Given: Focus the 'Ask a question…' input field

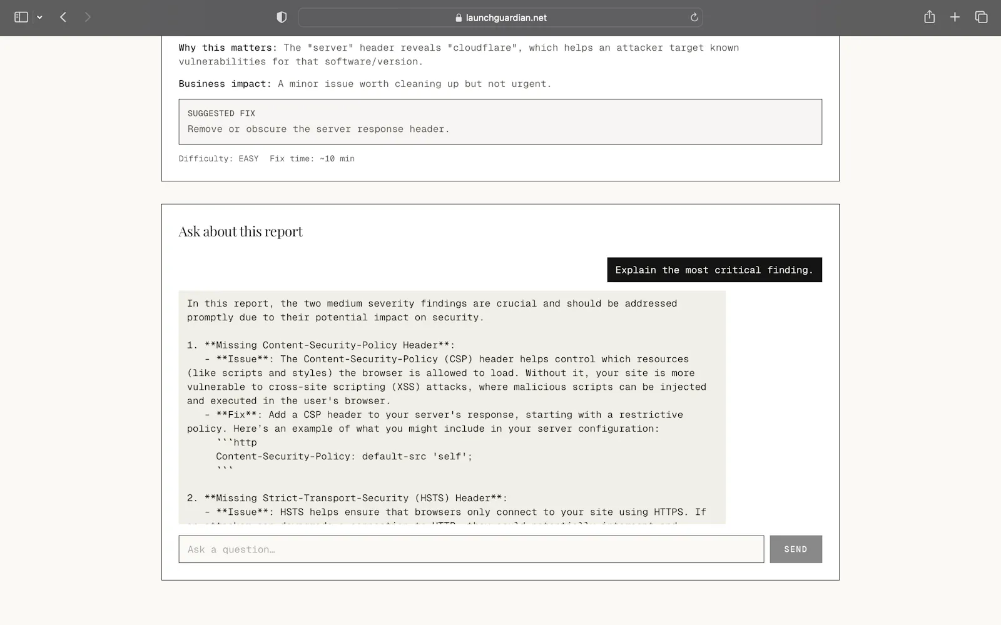Looking at the screenshot, I should click(x=471, y=549).
